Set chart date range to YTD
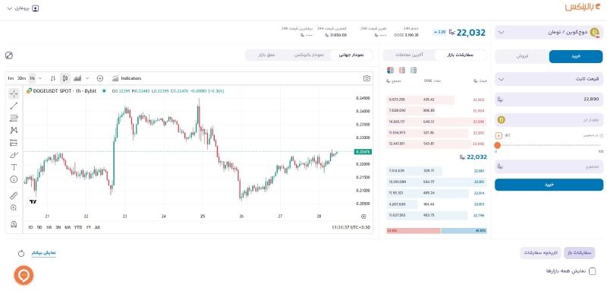The height and width of the screenshot is (291, 607). (78, 227)
